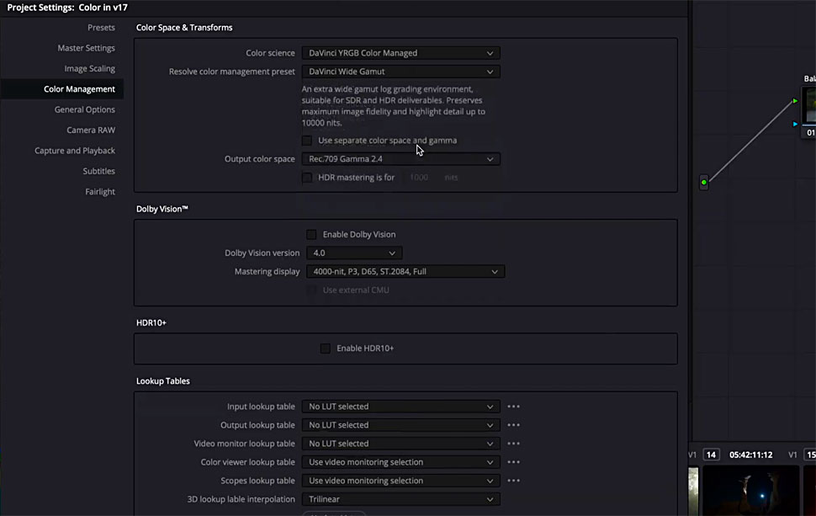Open Color viewer lookup table dropdown
Screen dimensions: 816x516
[400, 462]
